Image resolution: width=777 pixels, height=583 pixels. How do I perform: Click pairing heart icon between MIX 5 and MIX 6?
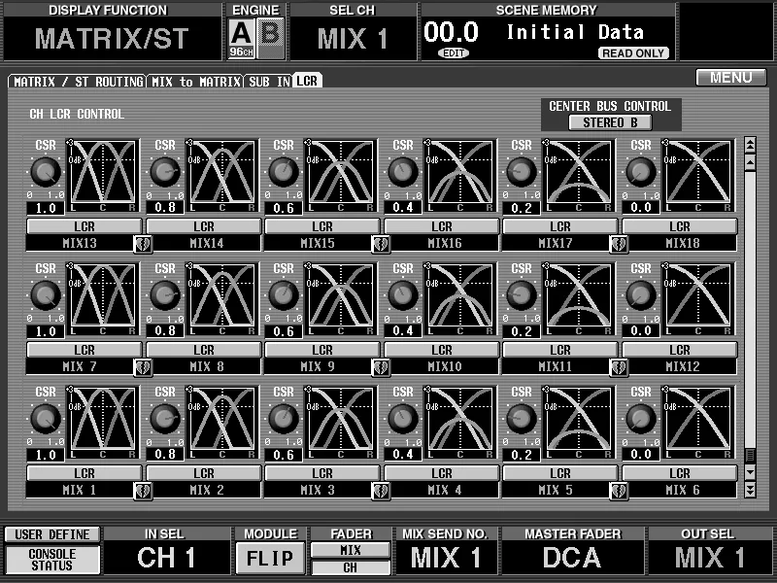[619, 491]
